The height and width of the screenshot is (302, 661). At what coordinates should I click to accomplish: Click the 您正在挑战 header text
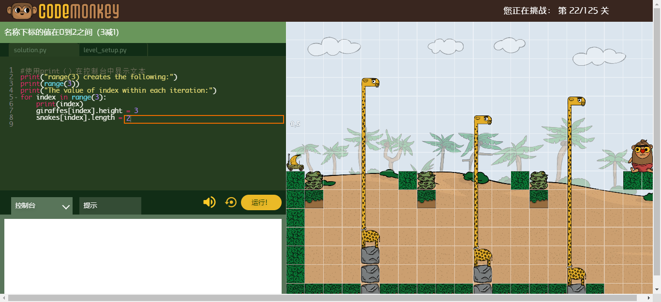(527, 10)
